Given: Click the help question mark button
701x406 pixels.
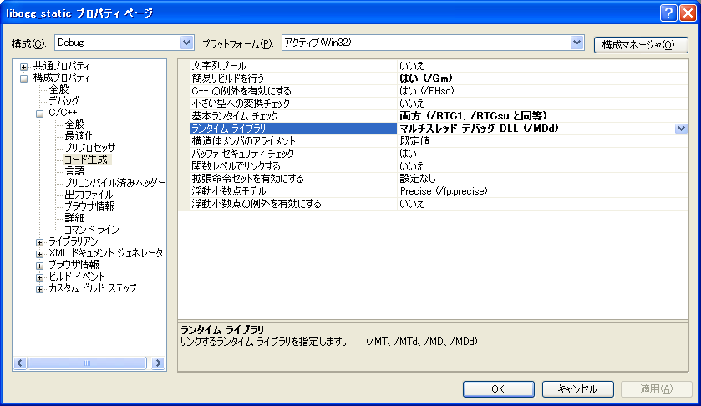Looking at the screenshot, I should click(668, 13).
